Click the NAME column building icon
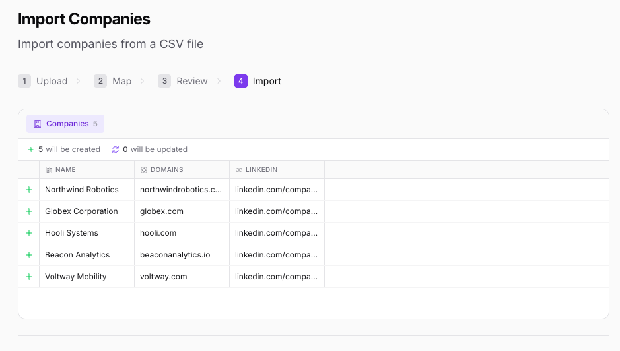This screenshot has height=351, width=620. (49, 170)
